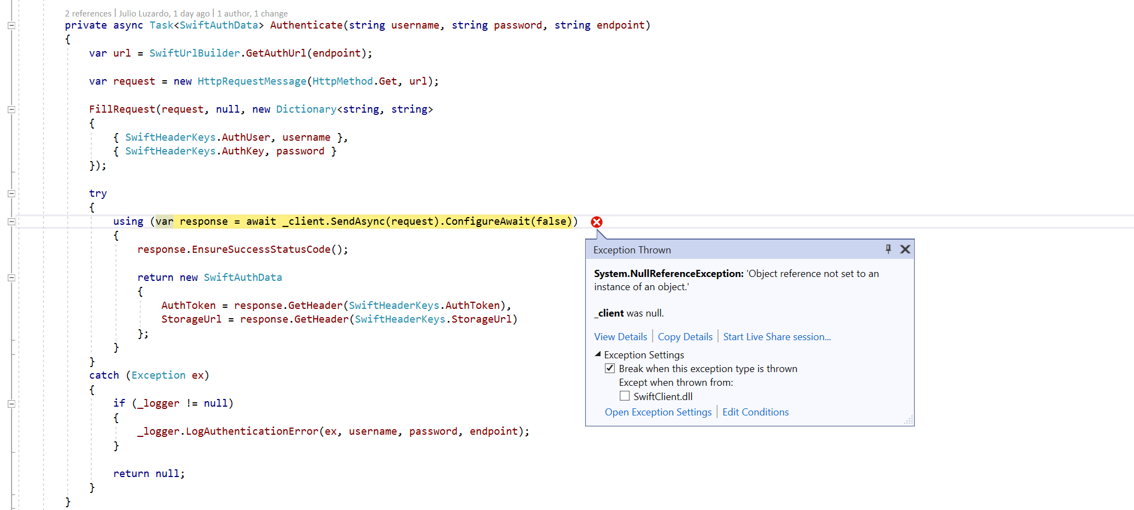Viewport: 1134px width, 510px height.
Task: Close the Exception Thrown popup
Action: tap(905, 249)
